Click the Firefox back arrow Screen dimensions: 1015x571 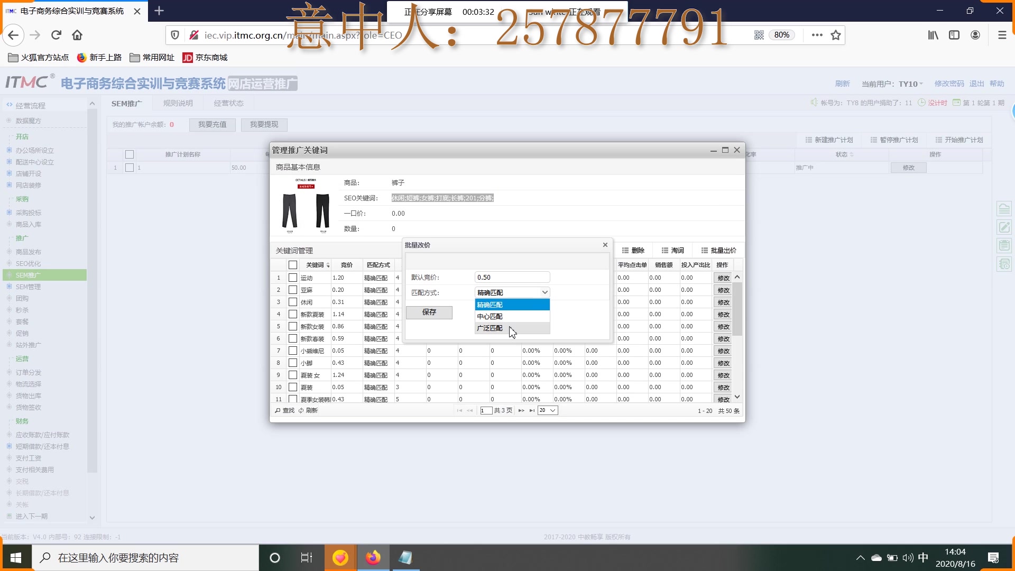tap(13, 35)
